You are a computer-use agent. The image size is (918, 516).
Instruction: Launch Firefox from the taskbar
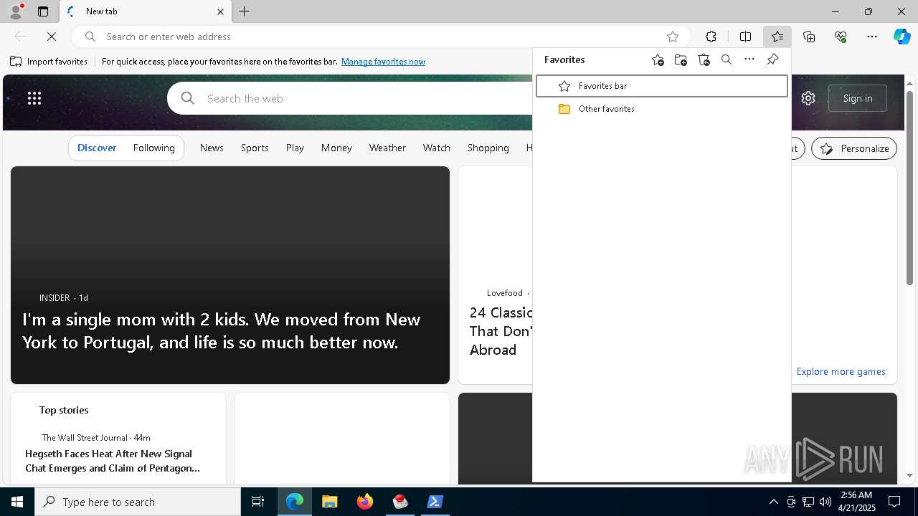click(x=365, y=502)
